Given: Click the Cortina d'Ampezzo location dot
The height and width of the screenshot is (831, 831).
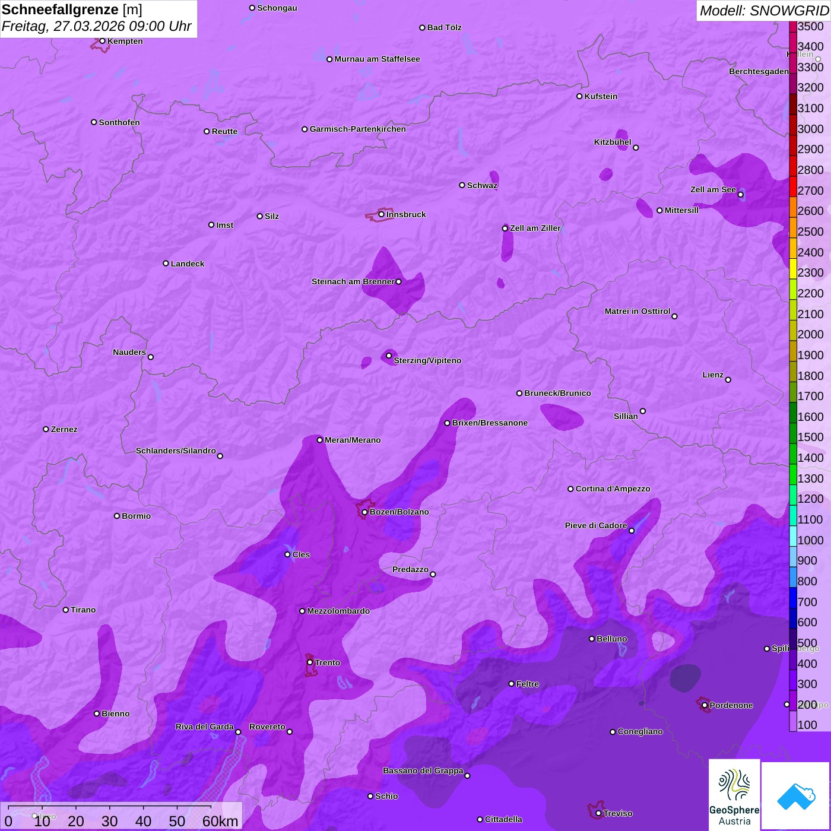Looking at the screenshot, I should pos(570,489).
